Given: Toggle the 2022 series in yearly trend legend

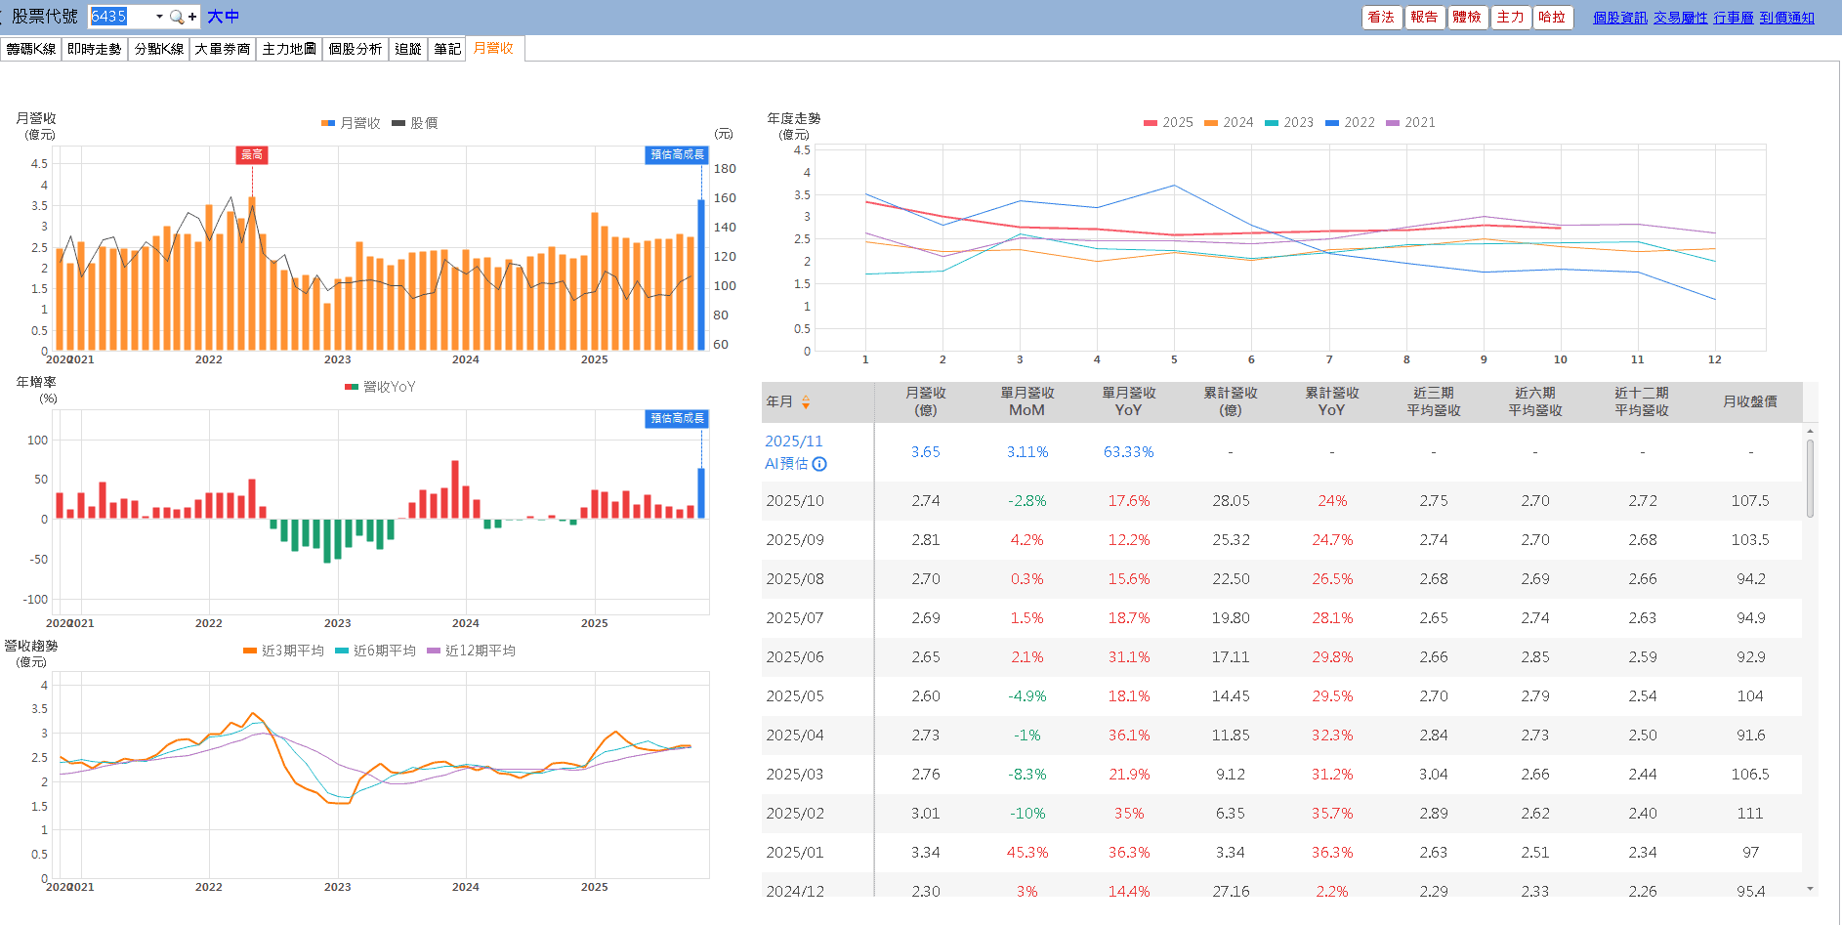Looking at the screenshot, I should point(1350,123).
